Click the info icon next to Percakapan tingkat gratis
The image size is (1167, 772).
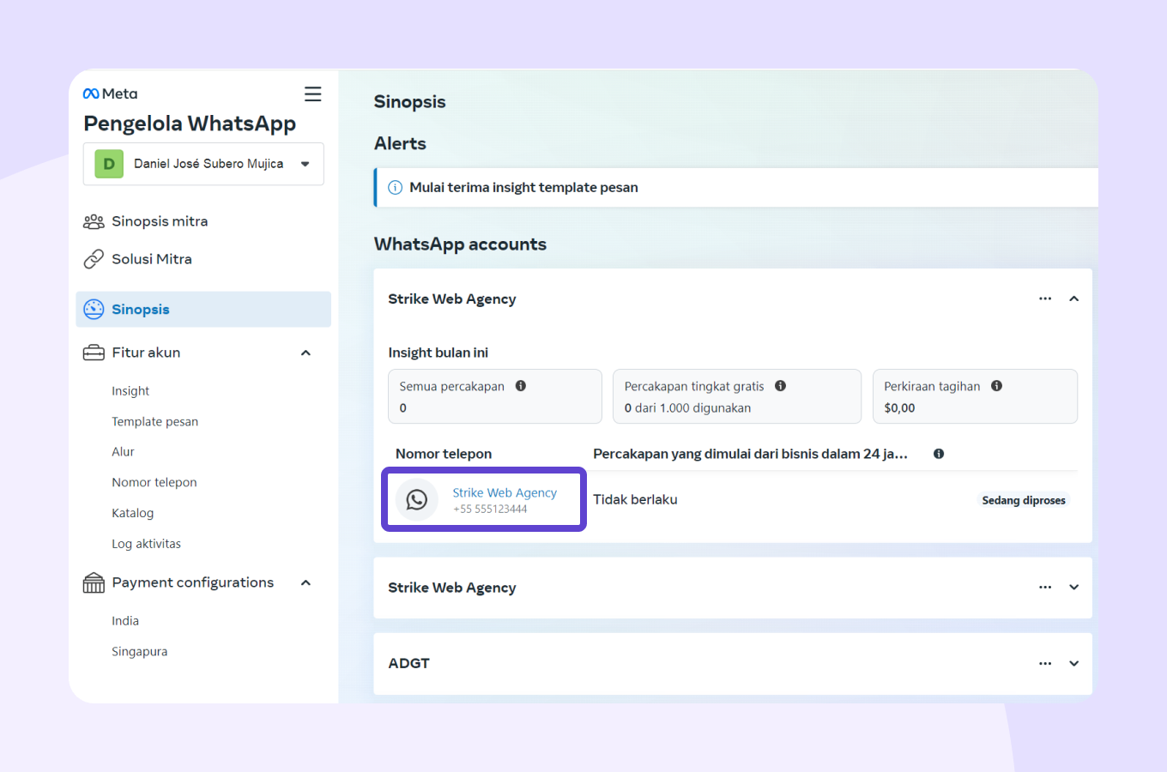point(781,386)
